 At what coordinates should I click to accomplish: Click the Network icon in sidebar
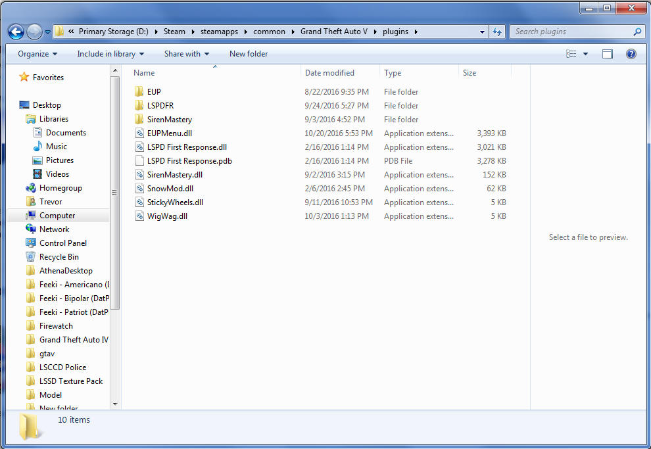pyautogui.click(x=31, y=229)
